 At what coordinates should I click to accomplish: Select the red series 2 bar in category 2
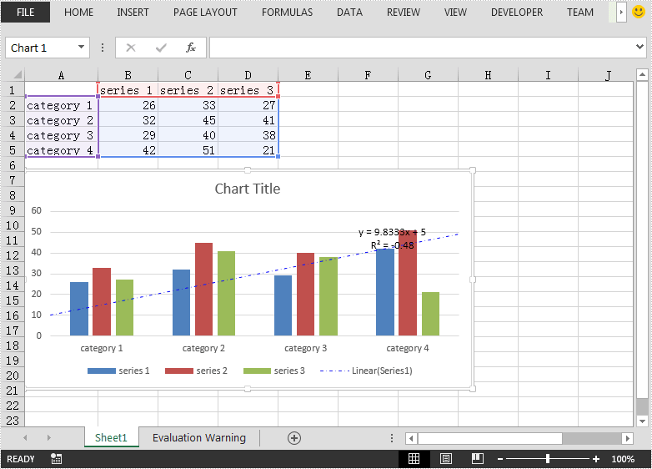[x=203, y=290]
